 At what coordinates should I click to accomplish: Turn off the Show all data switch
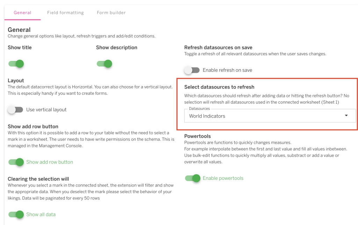click(x=16, y=215)
